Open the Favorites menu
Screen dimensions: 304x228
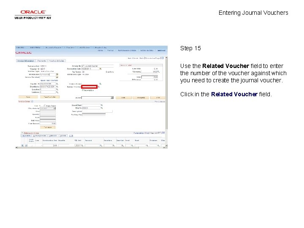coord(21,47)
